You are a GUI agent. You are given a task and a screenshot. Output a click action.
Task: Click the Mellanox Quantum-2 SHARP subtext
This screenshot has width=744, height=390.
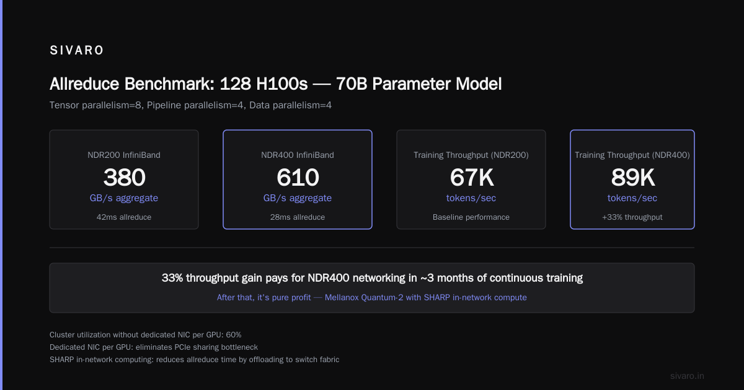[372, 298]
